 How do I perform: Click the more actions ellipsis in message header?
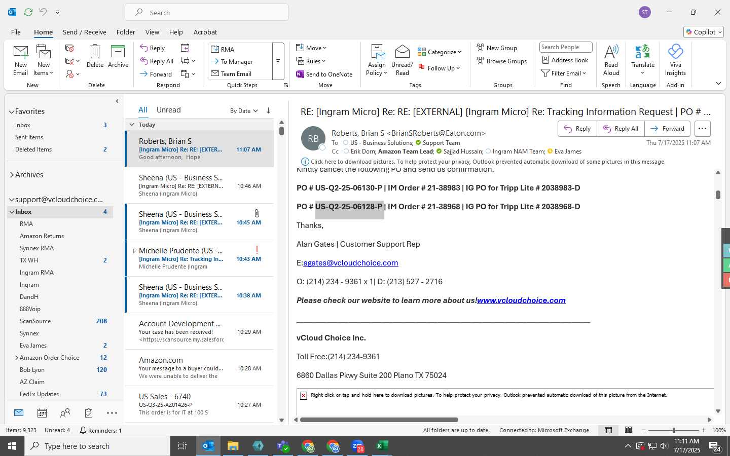(x=702, y=129)
